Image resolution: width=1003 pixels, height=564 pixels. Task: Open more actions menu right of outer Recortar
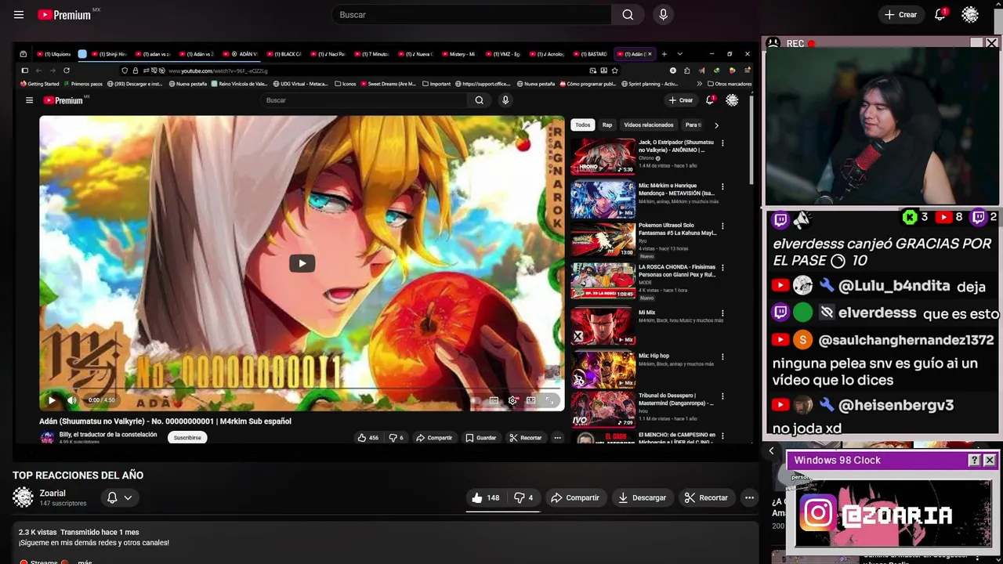[x=749, y=497]
